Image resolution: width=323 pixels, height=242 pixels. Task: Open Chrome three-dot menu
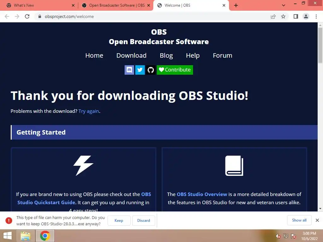[316, 16]
